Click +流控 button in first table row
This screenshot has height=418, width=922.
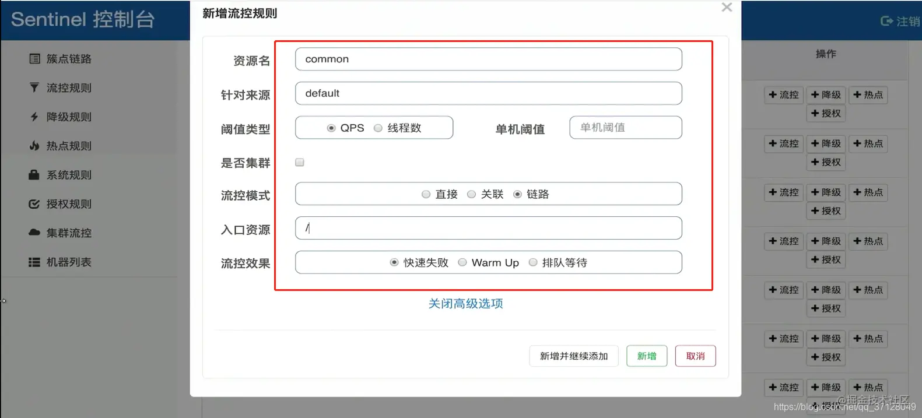pos(784,95)
